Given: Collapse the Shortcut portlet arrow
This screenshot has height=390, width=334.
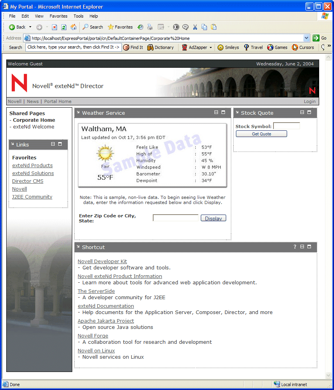Looking at the screenshot, I should click(78, 247).
